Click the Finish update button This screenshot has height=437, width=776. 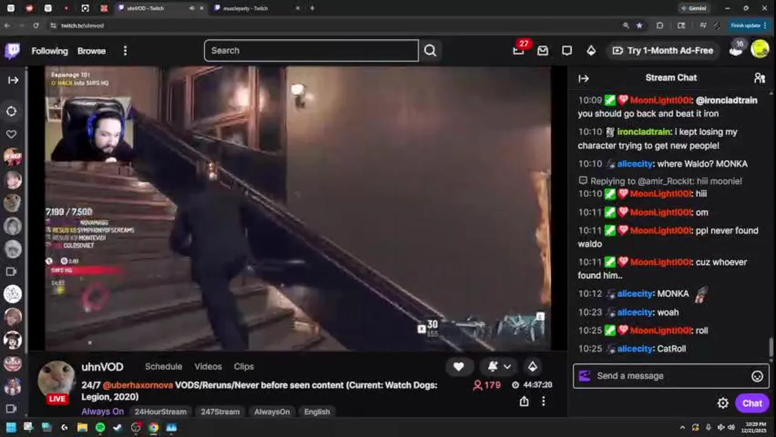[749, 25]
